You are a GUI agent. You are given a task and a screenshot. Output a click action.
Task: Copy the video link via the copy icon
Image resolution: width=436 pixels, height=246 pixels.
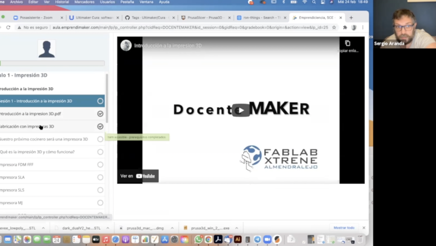click(347, 43)
